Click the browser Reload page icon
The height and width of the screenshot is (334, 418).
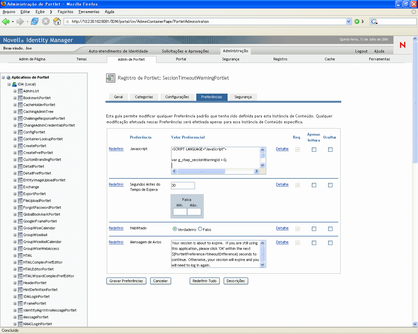click(x=35, y=22)
